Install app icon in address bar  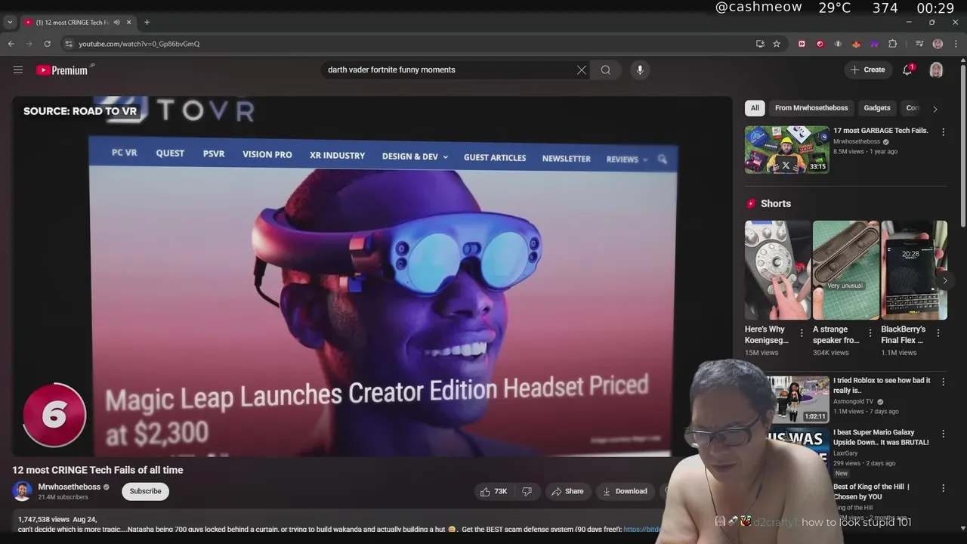[x=760, y=44]
